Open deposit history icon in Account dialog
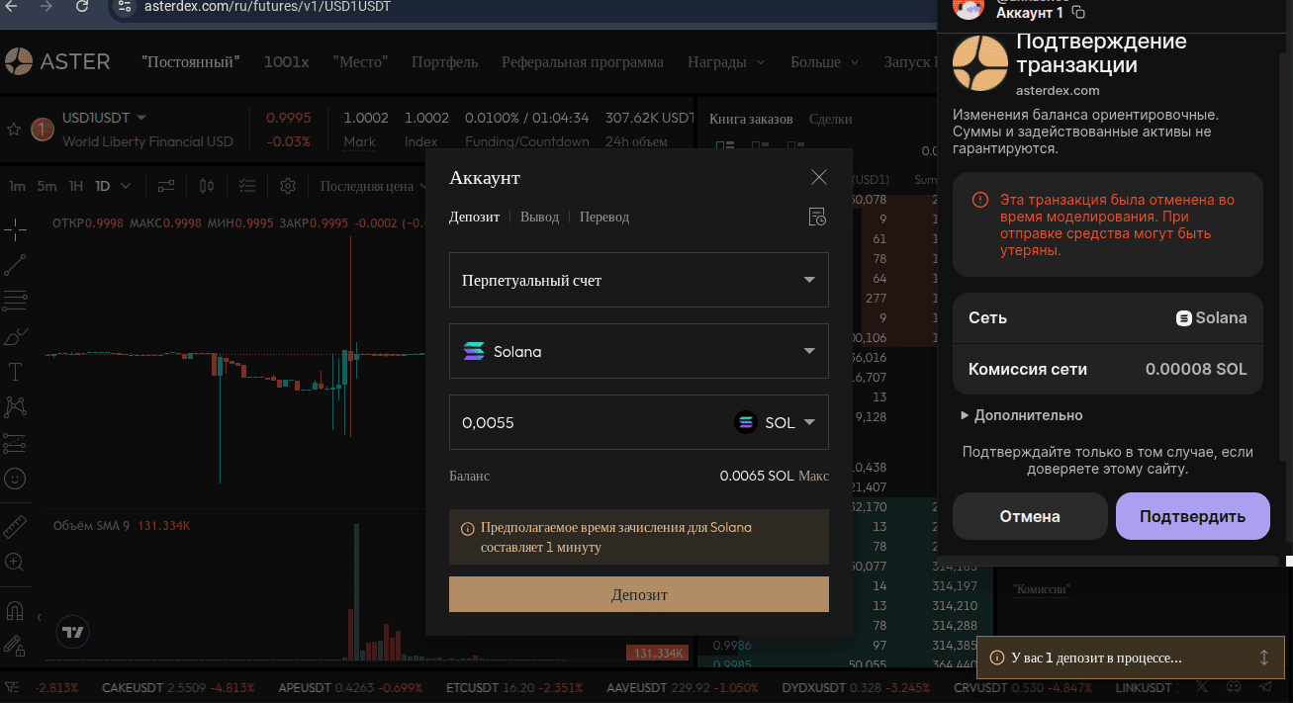 click(x=817, y=218)
